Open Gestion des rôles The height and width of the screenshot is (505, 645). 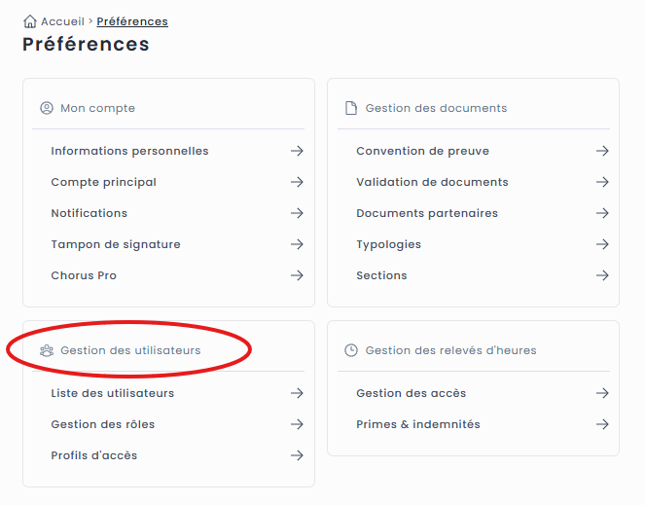click(x=103, y=424)
